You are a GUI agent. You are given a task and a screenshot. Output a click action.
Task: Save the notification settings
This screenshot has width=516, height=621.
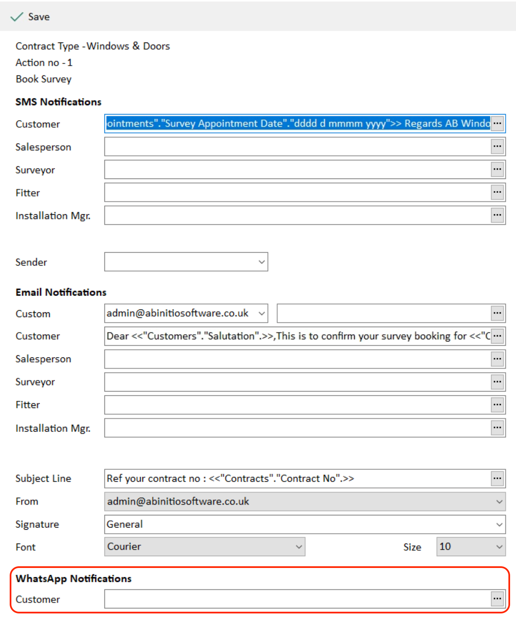pos(30,17)
